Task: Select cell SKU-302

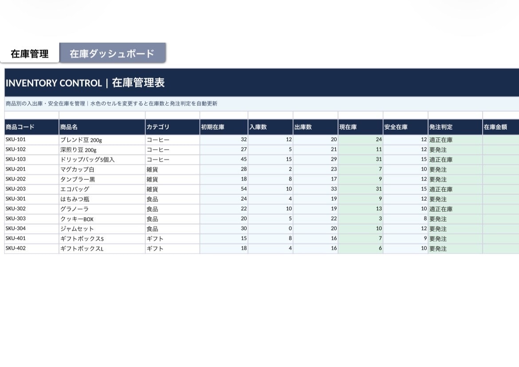Action: pos(32,209)
